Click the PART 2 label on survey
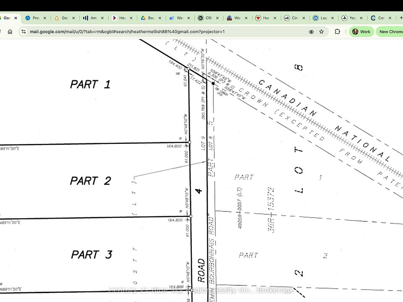Screen dimensions: 403x302 click(x=91, y=181)
